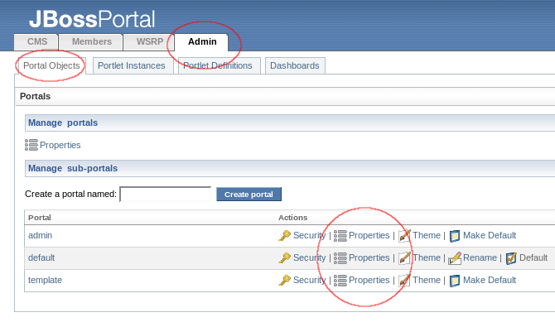555x327 pixels.
Task: Go to the Dashboards tab
Action: [295, 66]
